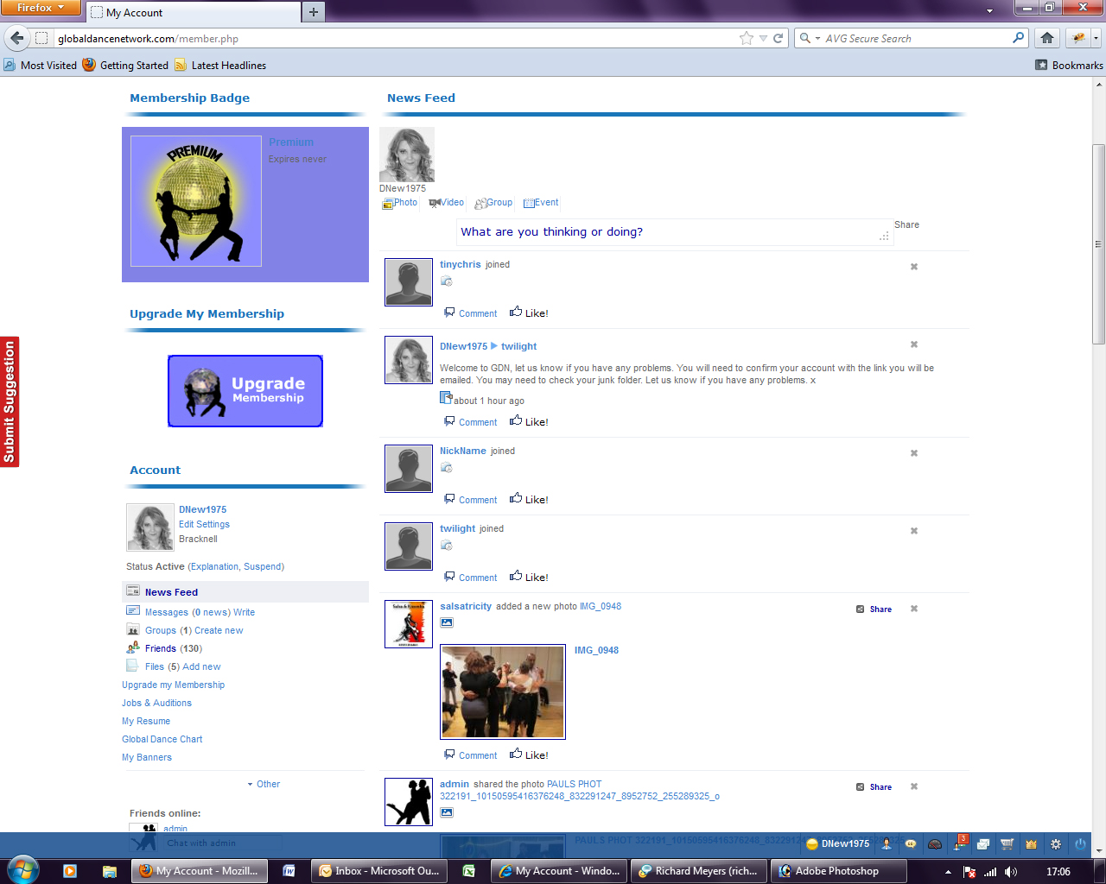Remove salsatricity's photo post from the feed
Image resolution: width=1106 pixels, height=884 pixels.
(914, 609)
